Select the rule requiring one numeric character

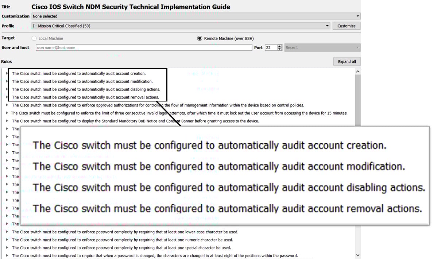(122, 240)
